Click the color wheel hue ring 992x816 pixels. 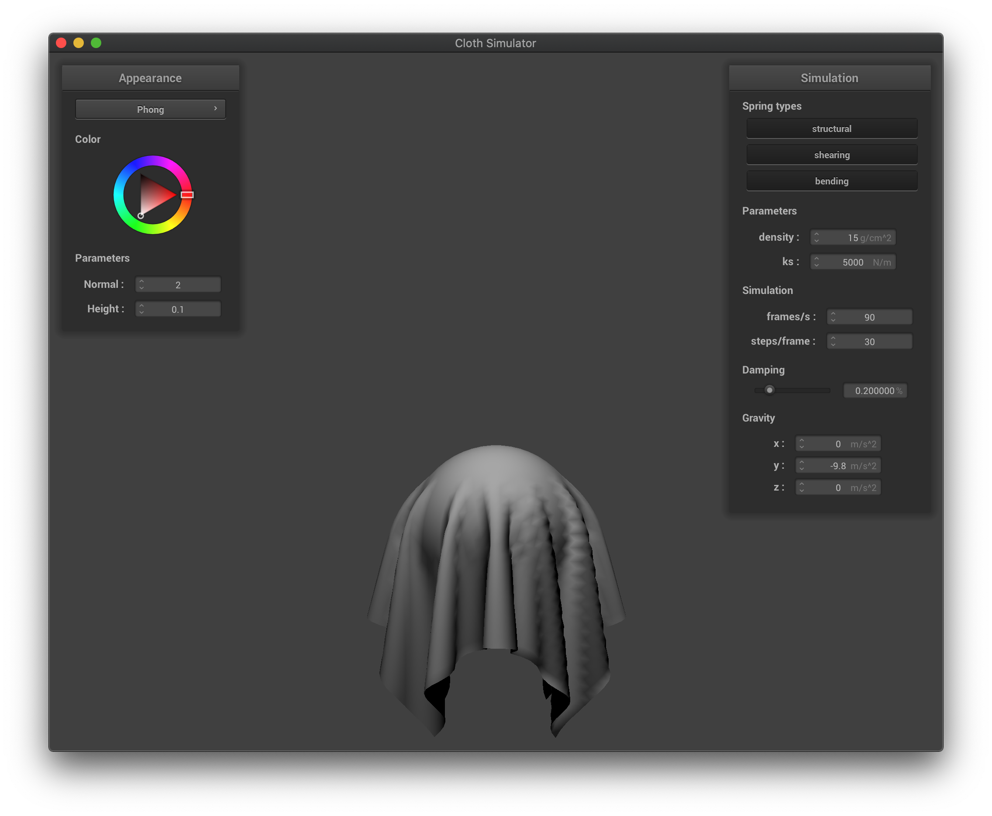click(x=153, y=161)
